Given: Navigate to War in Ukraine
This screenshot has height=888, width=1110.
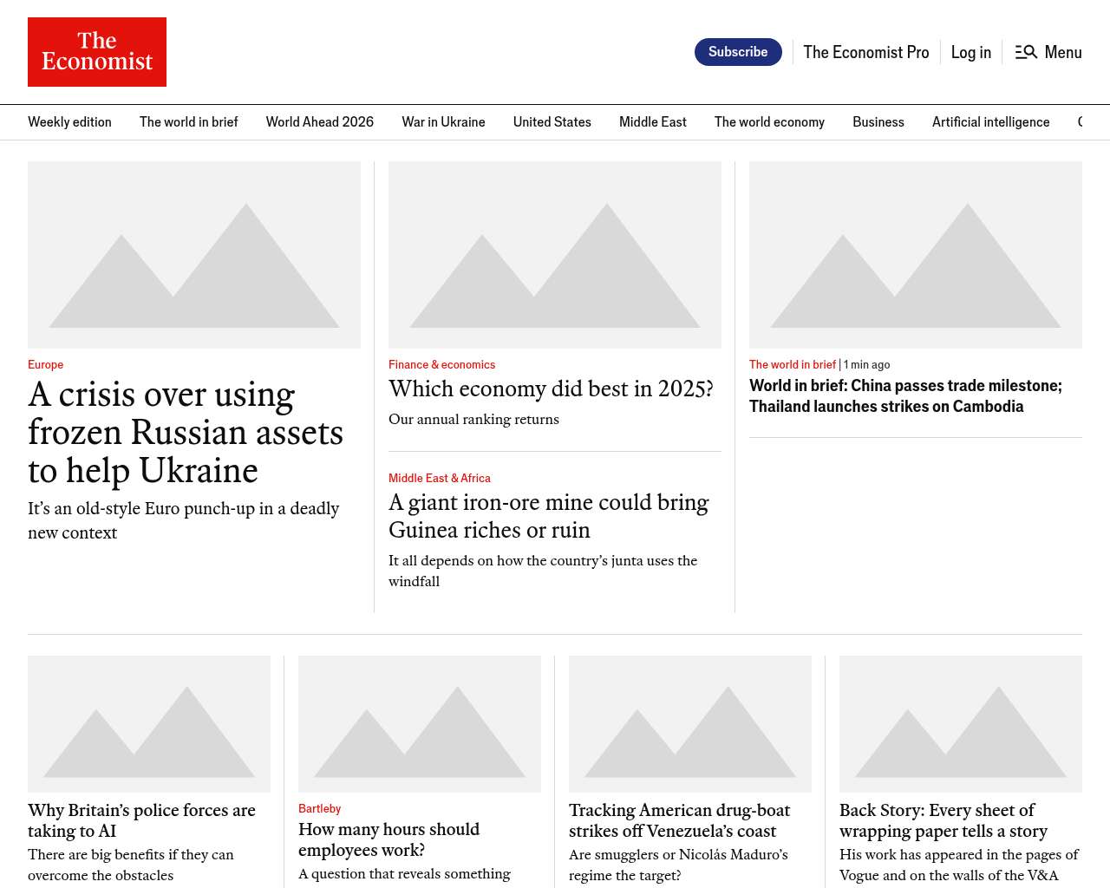Looking at the screenshot, I should (x=443, y=122).
